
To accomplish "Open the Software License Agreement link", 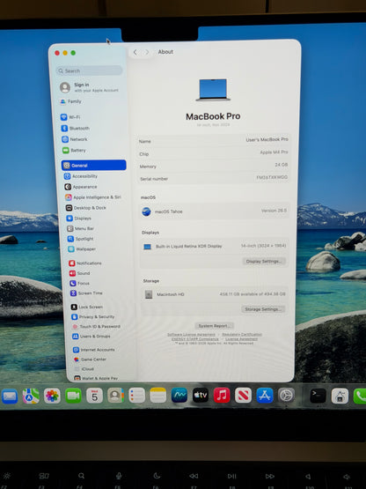I will click(191, 334).
